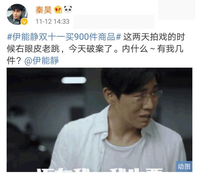Tap the panda badge icon
Screen dimensions: 199x180
coord(68,9)
